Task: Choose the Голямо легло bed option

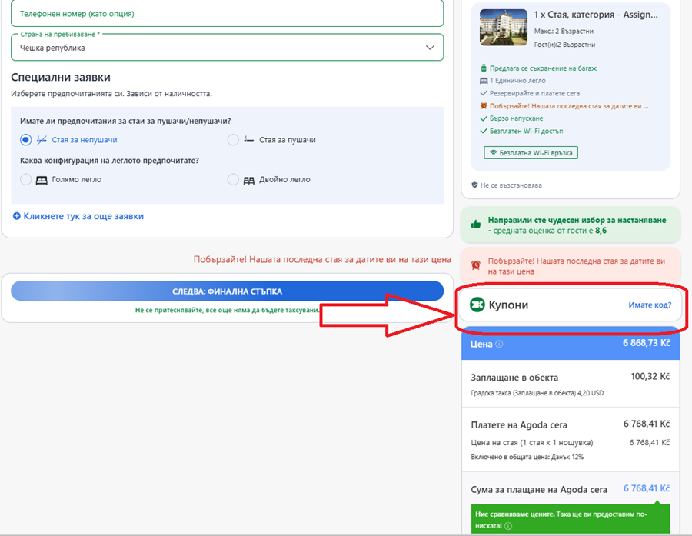Action: coord(26,179)
